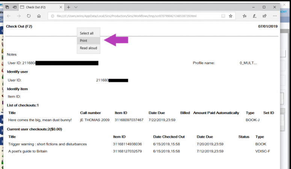Open the Settings and more ellipsis menu
The image size is (291, 169).
275,16
